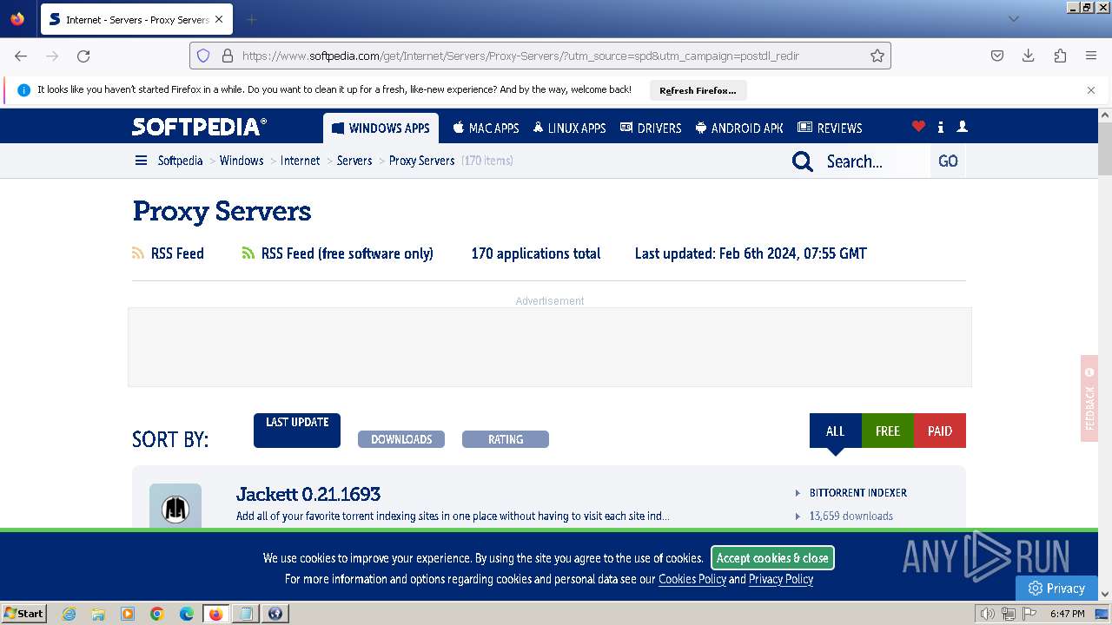The width and height of the screenshot is (1112, 625).
Task: Navigate to Proxy Servers breadcrumb
Action: pyautogui.click(x=421, y=161)
